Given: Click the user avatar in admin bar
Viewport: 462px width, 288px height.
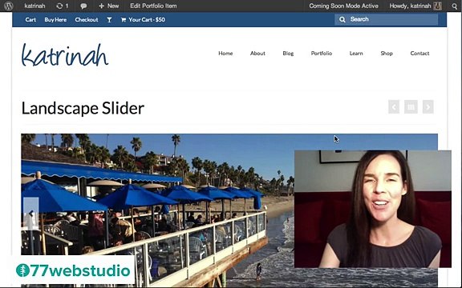Looking at the screenshot, I should click(x=438, y=6).
